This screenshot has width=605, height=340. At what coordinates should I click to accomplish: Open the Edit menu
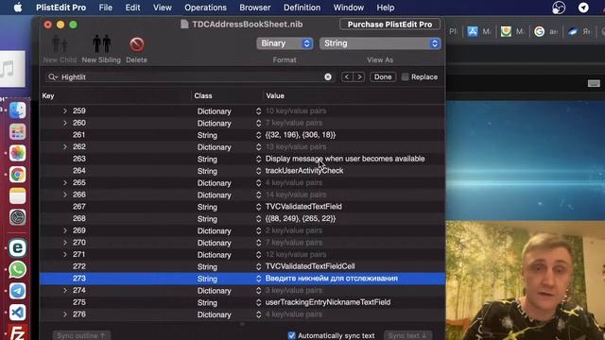click(x=132, y=8)
